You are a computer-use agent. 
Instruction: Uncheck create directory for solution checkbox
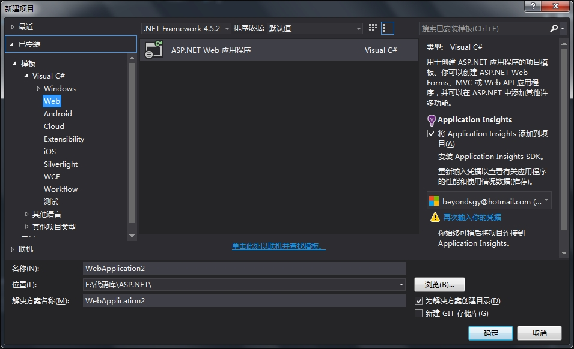[x=419, y=301]
